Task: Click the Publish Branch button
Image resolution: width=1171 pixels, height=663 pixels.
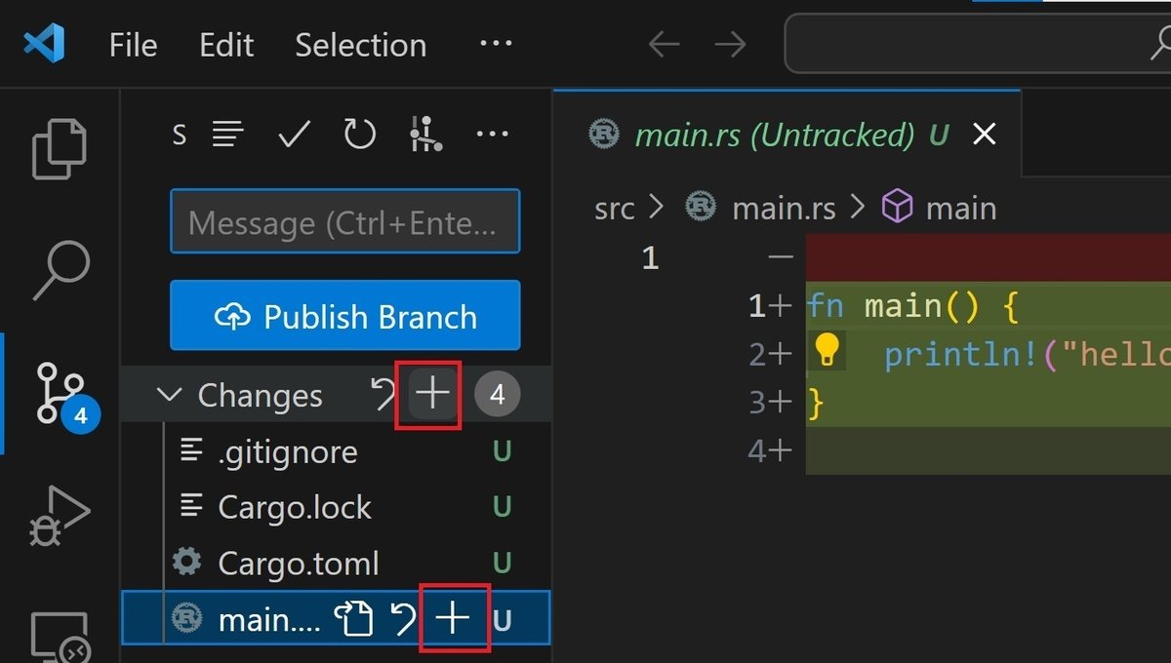Action: pyautogui.click(x=344, y=316)
